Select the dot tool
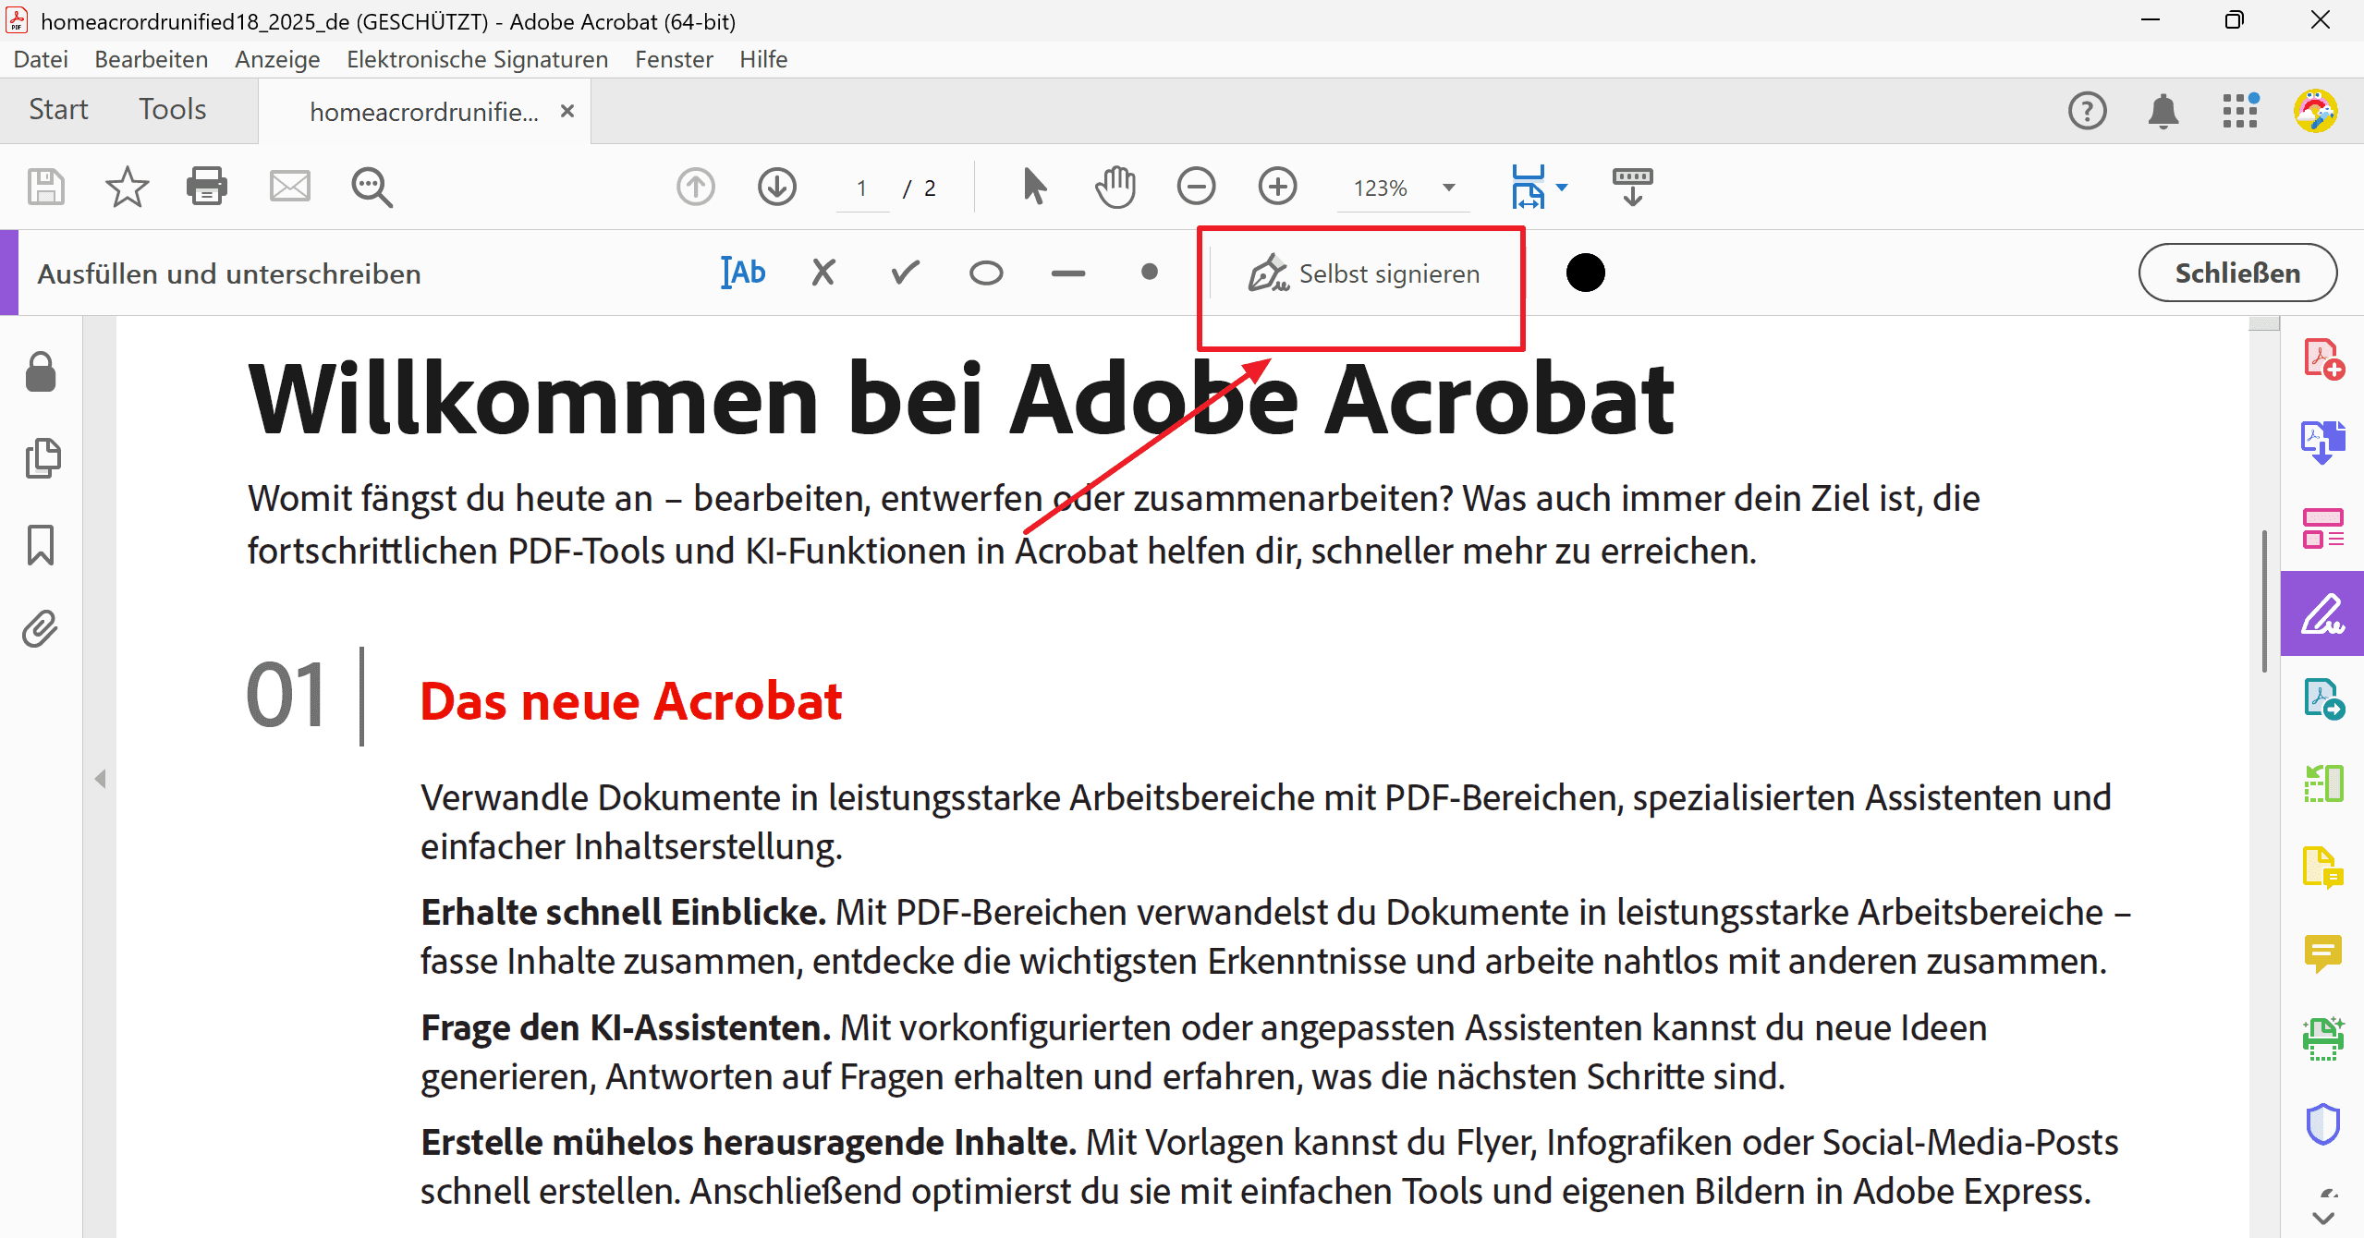Image resolution: width=2364 pixels, height=1238 pixels. 1150,273
